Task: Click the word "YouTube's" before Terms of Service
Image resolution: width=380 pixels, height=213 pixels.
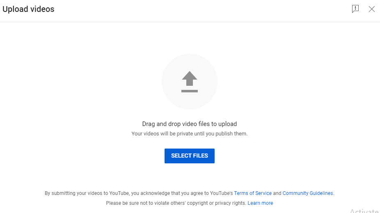Action: click(x=221, y=193)
